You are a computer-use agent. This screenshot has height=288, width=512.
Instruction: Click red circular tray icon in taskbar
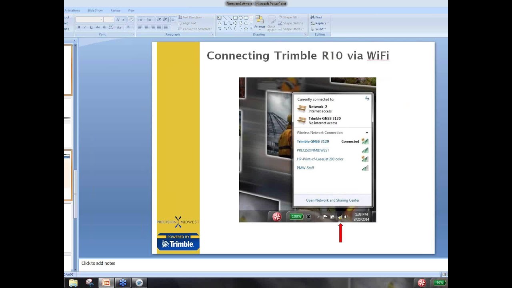tap(422, 283)
